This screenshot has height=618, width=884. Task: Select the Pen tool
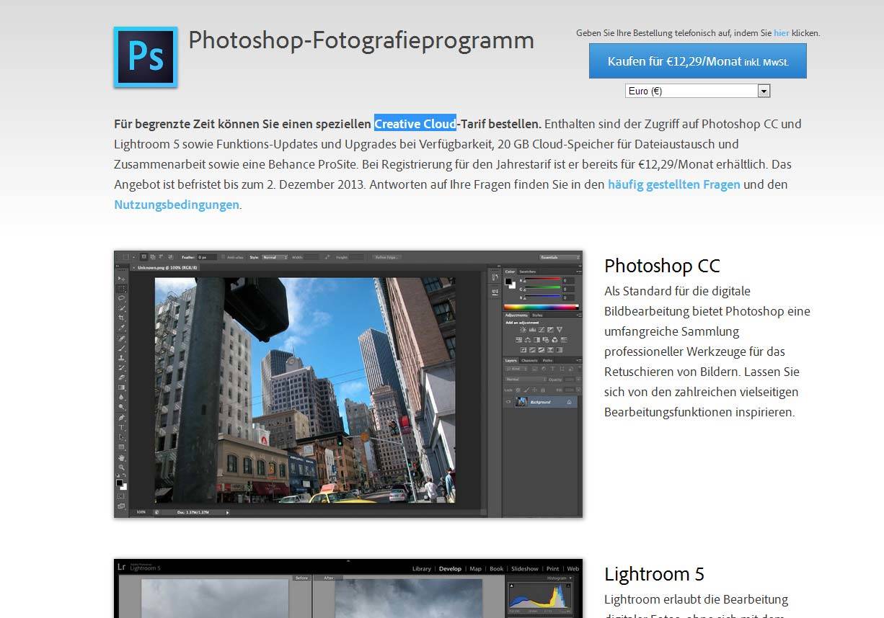121,417
